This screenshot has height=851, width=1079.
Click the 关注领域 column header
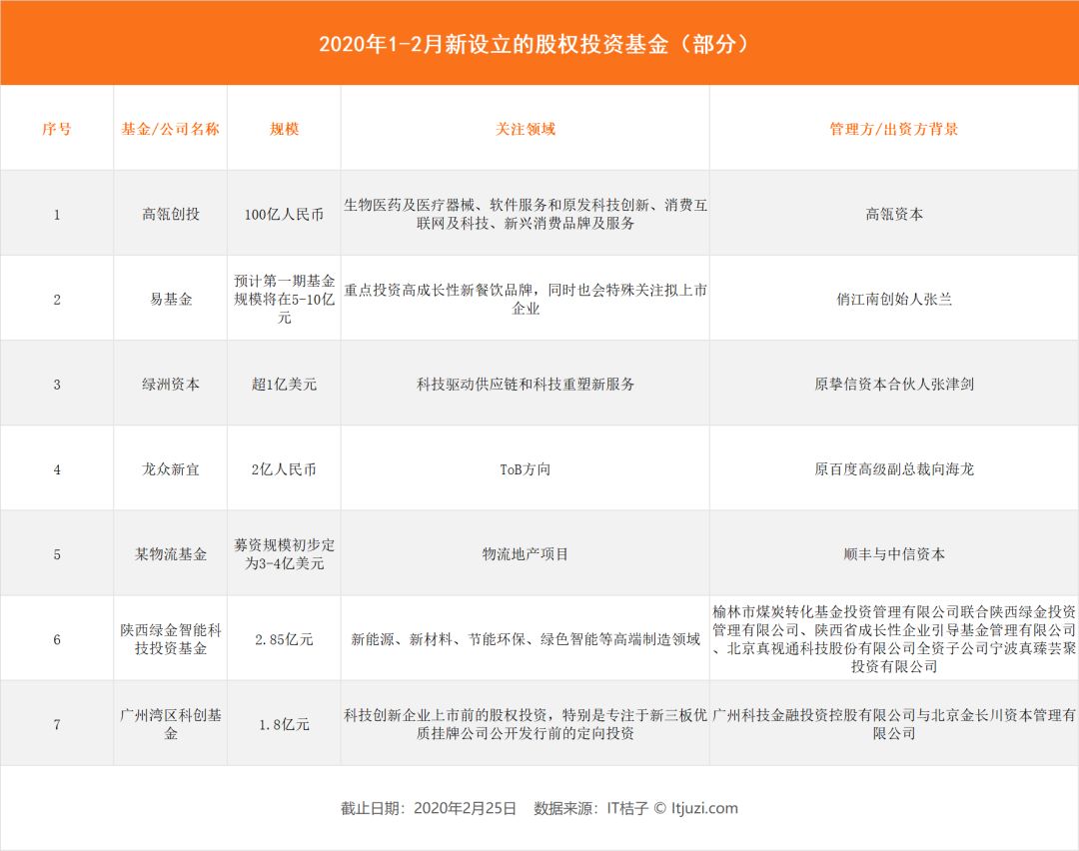click(x=525, y=129)
